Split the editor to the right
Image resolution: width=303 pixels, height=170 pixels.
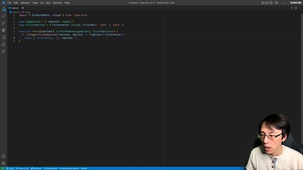(x=296, y=8)
